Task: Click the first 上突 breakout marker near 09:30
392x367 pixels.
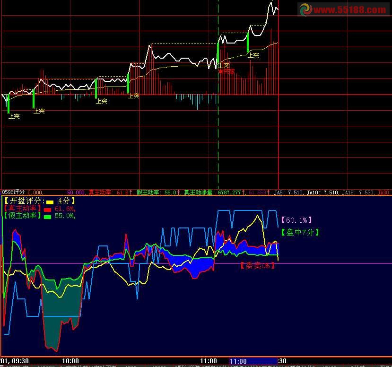Action: point(14,116)
